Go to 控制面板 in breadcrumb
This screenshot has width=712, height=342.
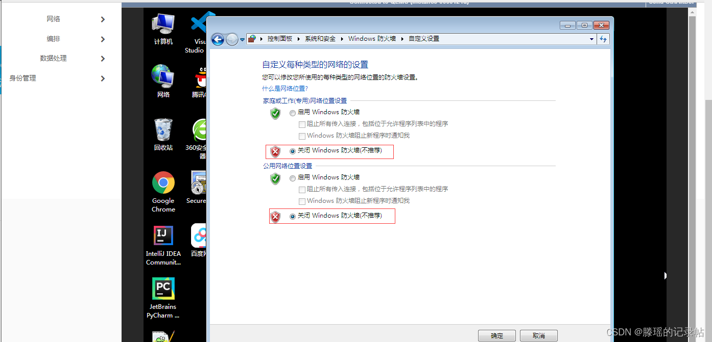tap(280, 39)
